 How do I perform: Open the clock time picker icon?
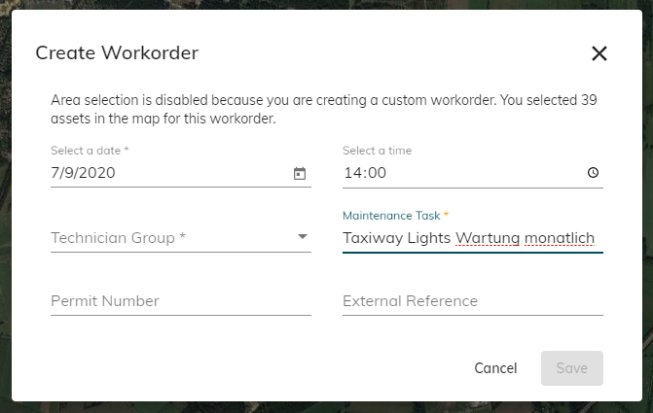[593, 173]
